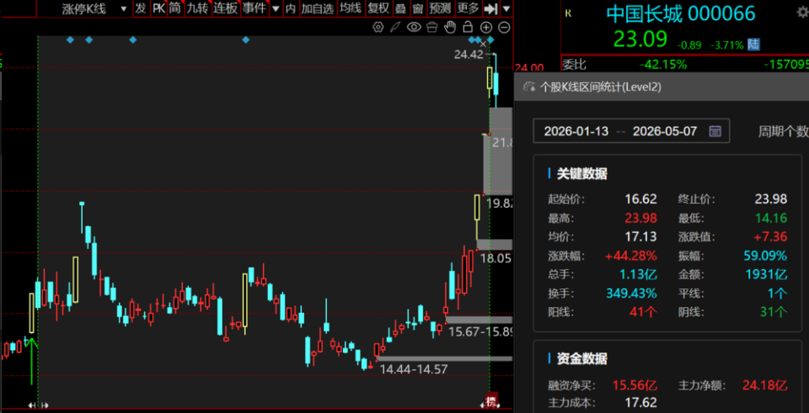809x413 pixels.
Task: Click the range end handle at the chart bottom-right
Action: point(490,405)
